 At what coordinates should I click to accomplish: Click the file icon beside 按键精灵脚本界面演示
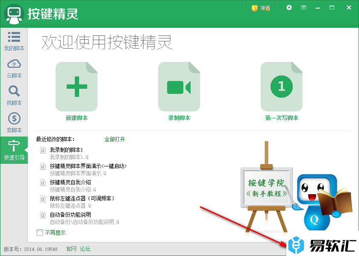pos(43,167)
